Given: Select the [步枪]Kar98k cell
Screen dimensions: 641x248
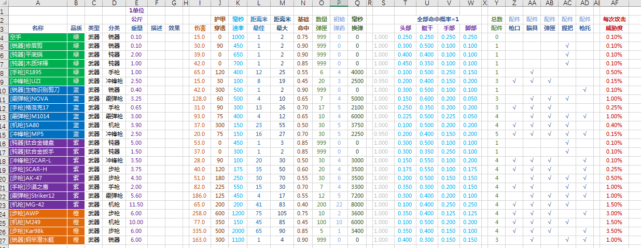Looking at the screenshot, I should [x=38, y=231].
